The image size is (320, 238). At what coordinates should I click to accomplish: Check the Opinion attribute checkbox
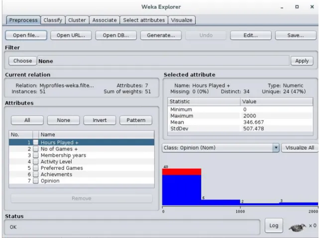tap(36, 181)
